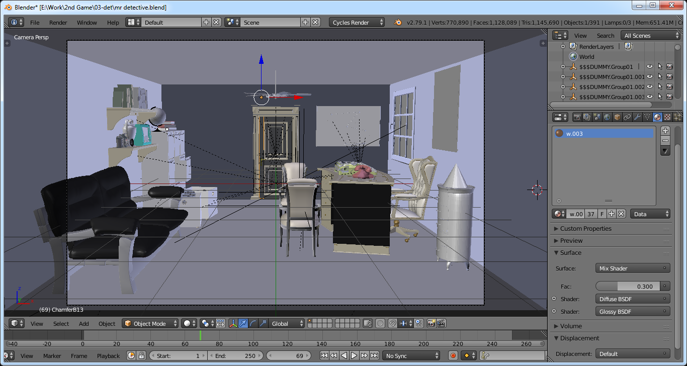Click the F button to fake-save material w.00
Screen dimensions: 687x366
click(x=602, y=214)
